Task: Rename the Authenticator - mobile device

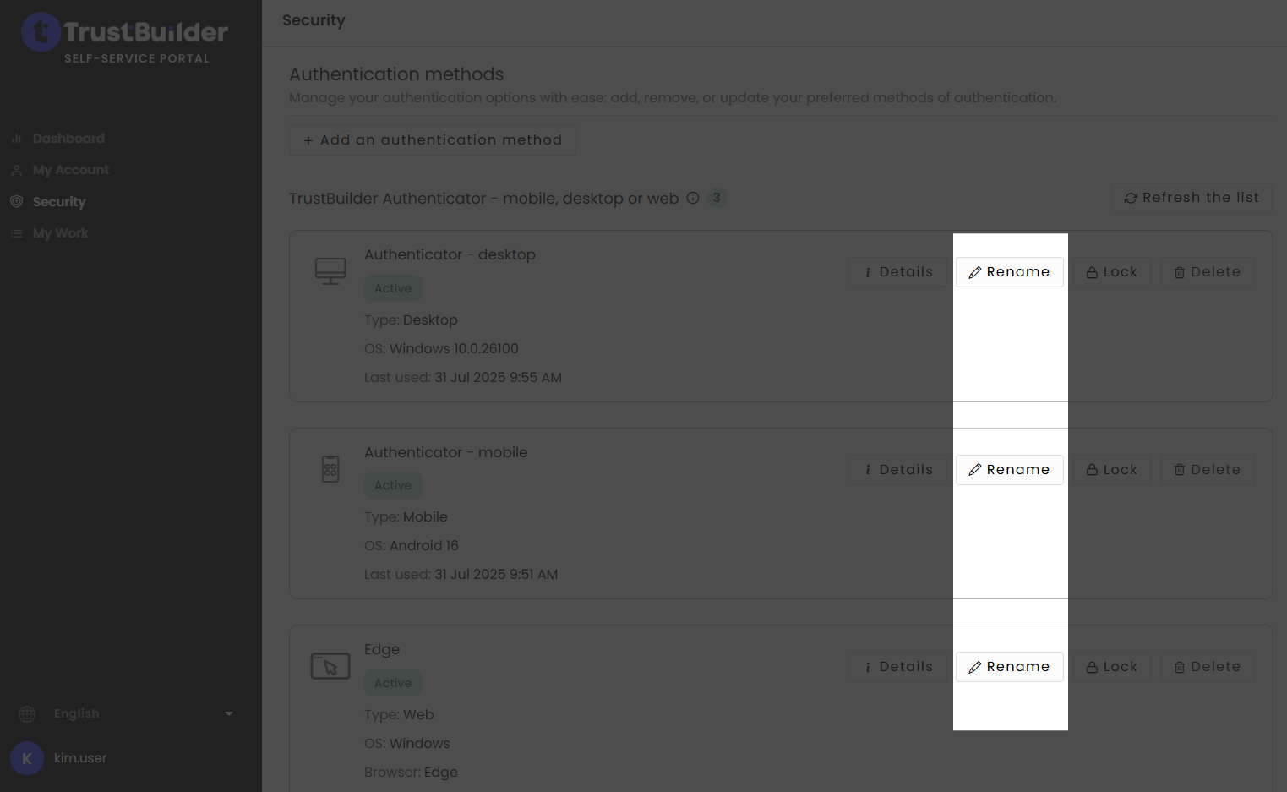Action: click(1009, 470)
